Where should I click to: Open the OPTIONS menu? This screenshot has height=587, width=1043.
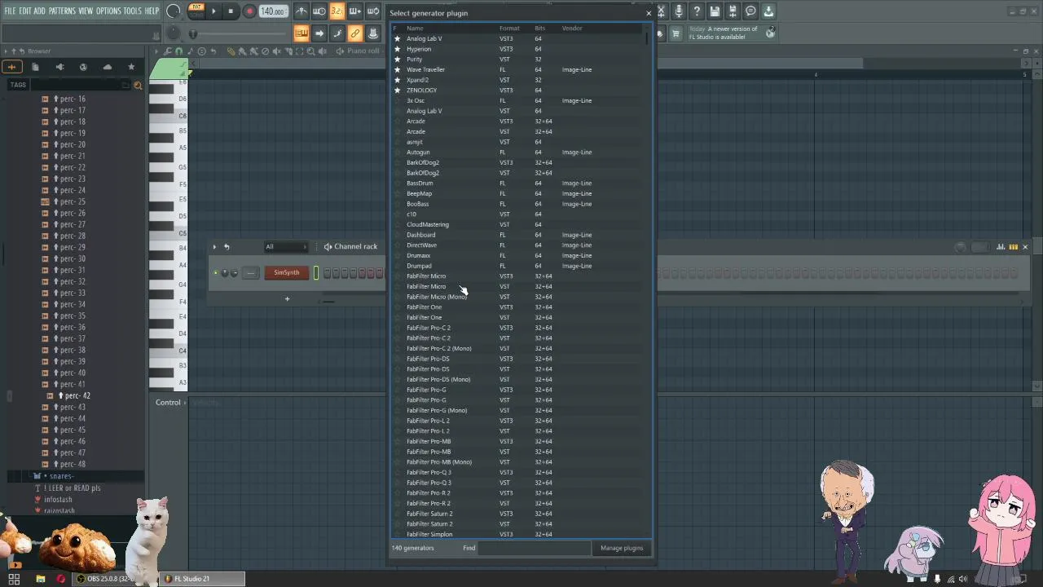pos(108,11)
